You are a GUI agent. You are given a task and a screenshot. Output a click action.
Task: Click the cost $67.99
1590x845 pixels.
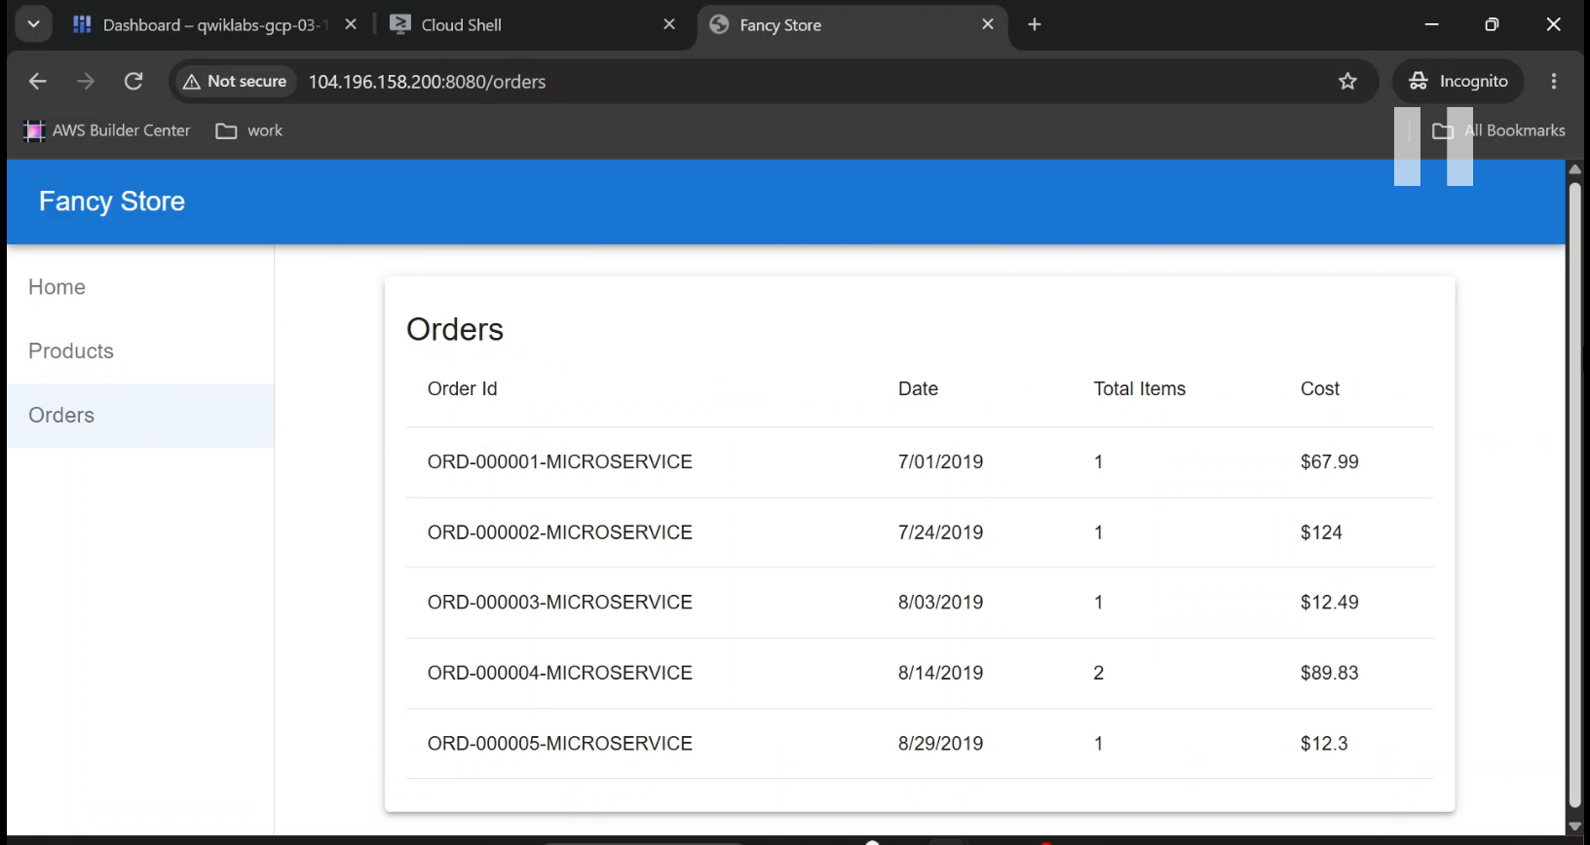coord(1330,462)
